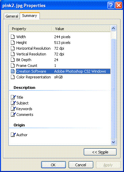Click the Title field label
This screenshot has height=172, width=124.
click(x=20, y=97)
